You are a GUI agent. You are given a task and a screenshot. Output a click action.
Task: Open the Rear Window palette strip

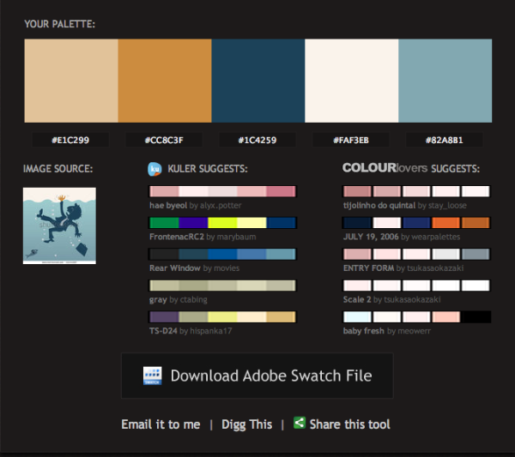pyautogui.click(x=222, y=254)
